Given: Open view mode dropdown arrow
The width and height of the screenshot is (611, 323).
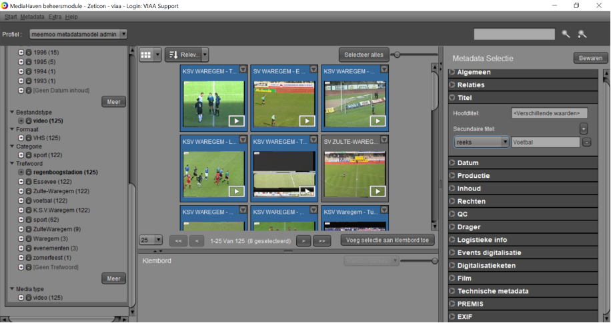Looking at the screenshot, I should point(157,55).
